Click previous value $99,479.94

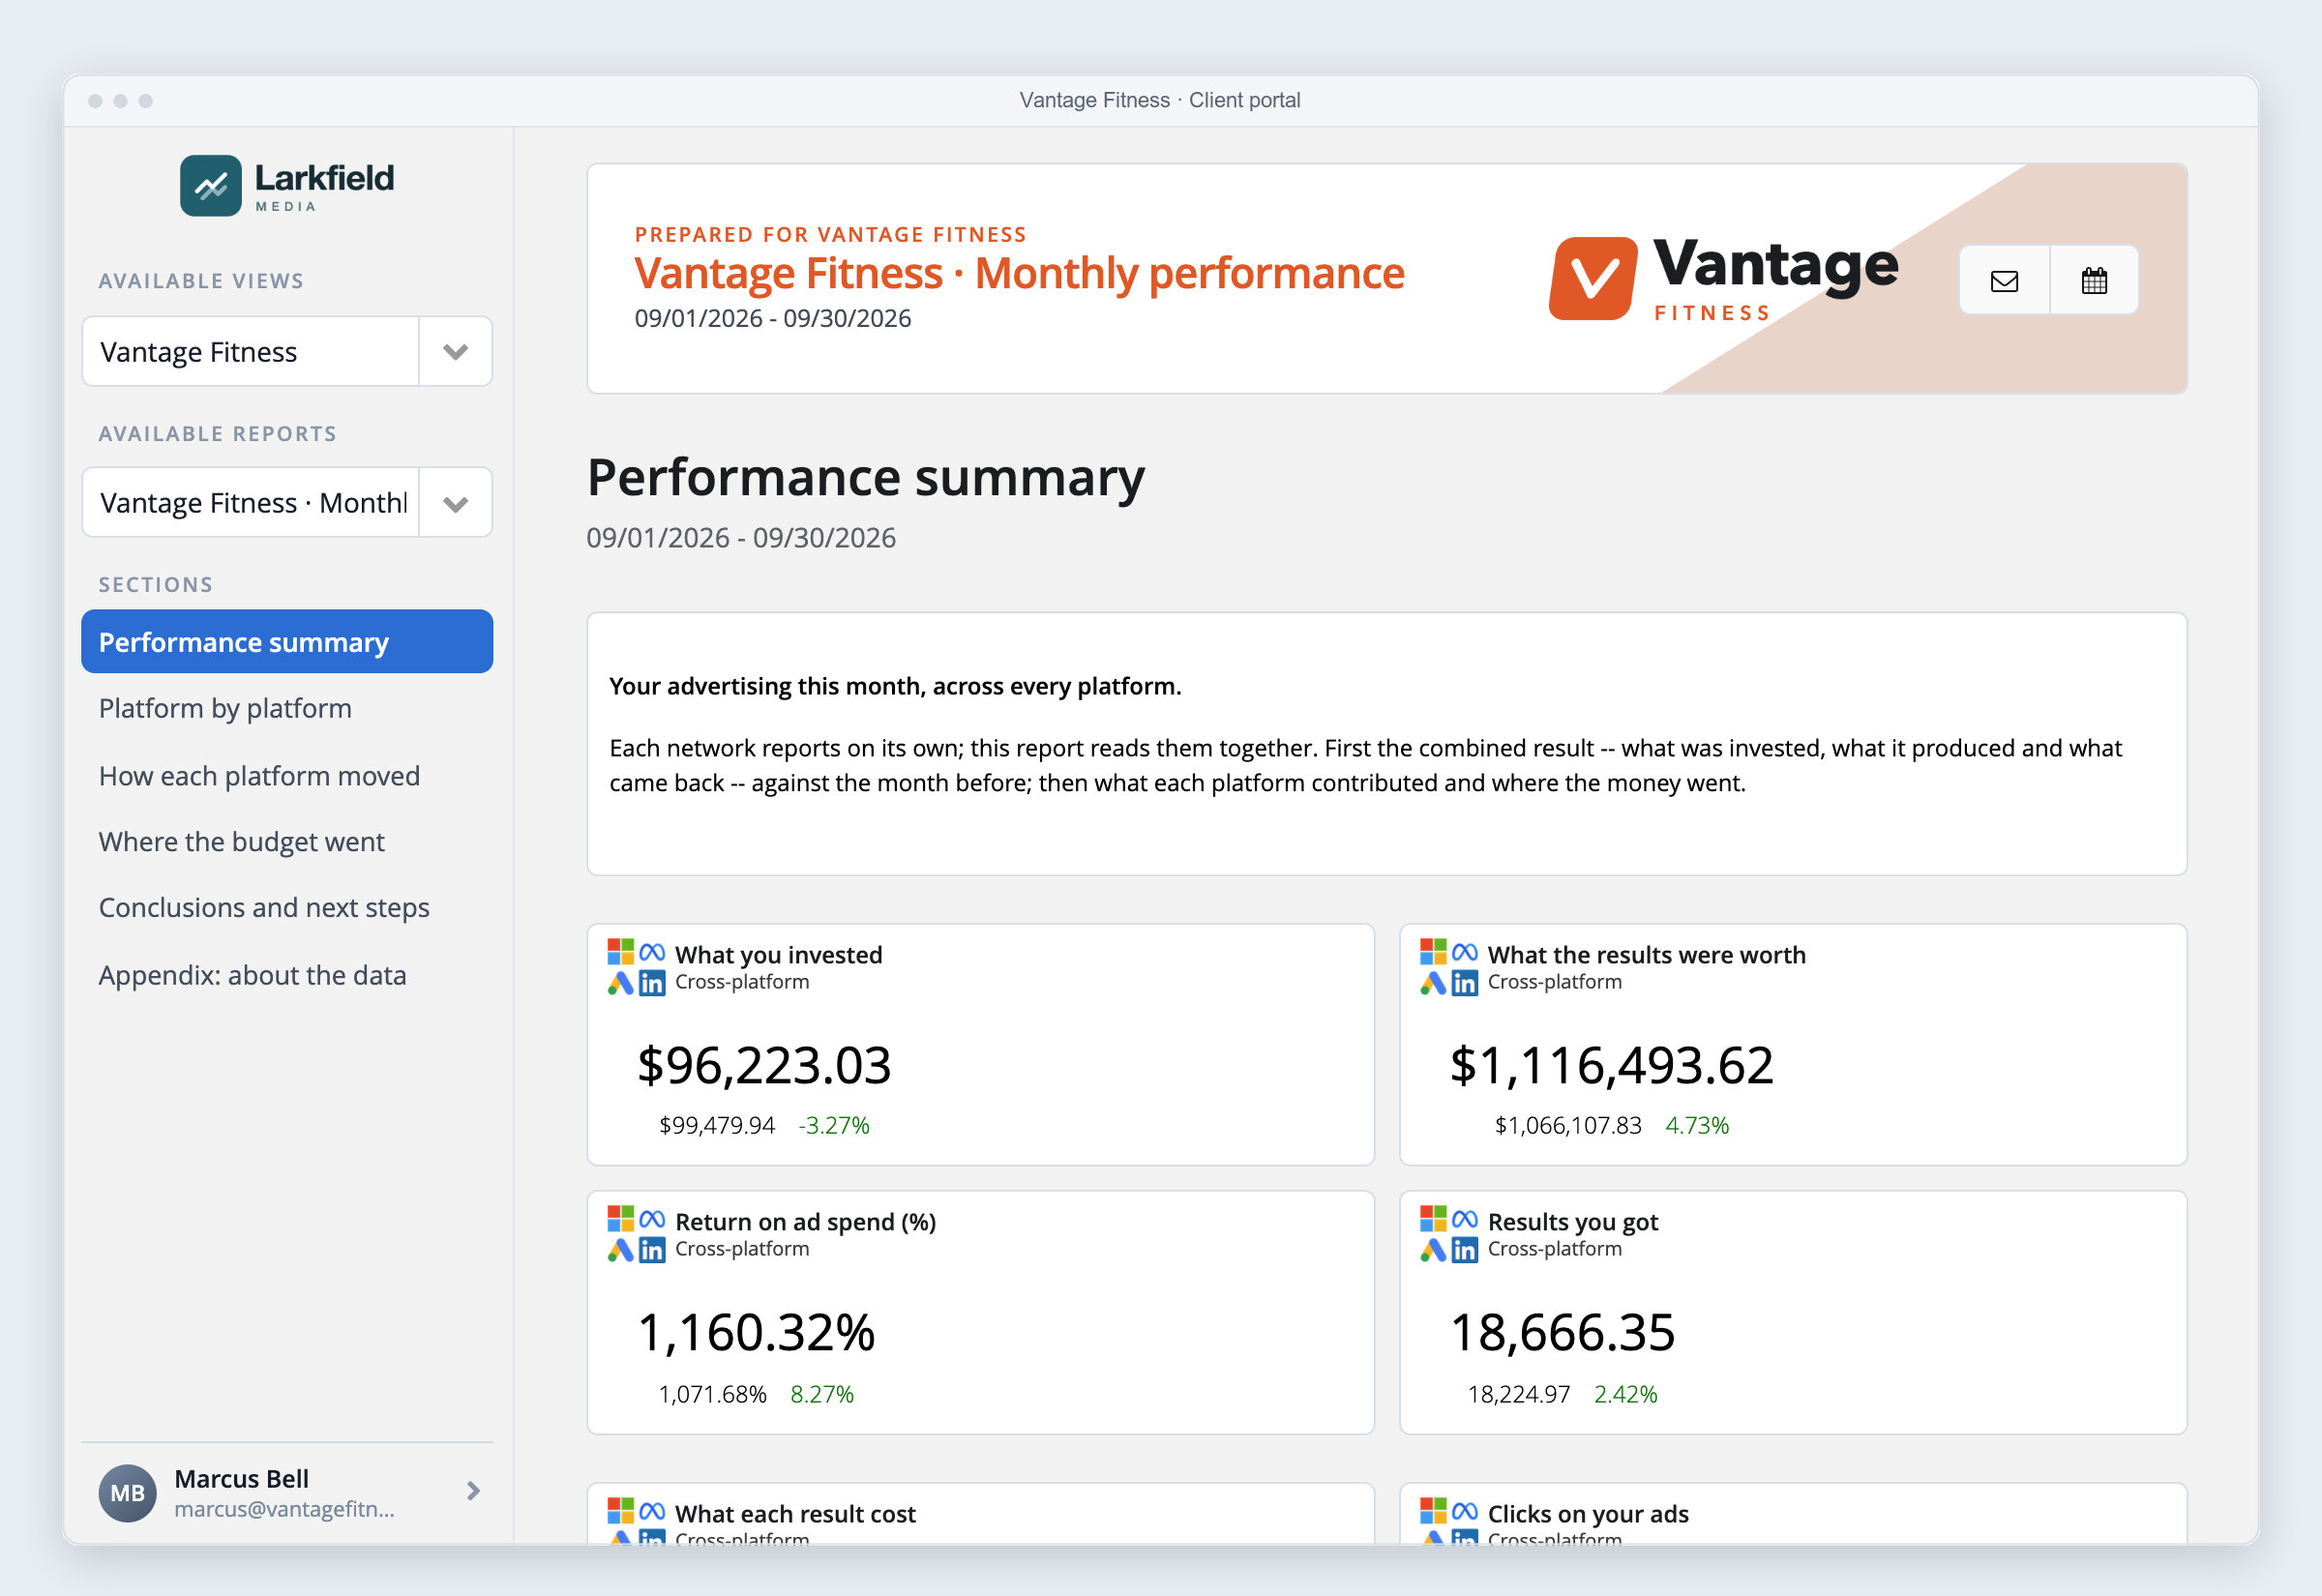coord(717,1126)
